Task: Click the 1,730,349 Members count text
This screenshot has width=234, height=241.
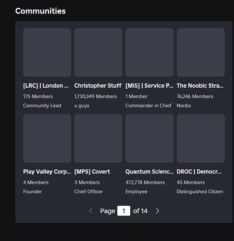Action: pyautogui.click(x=96, y=96)
